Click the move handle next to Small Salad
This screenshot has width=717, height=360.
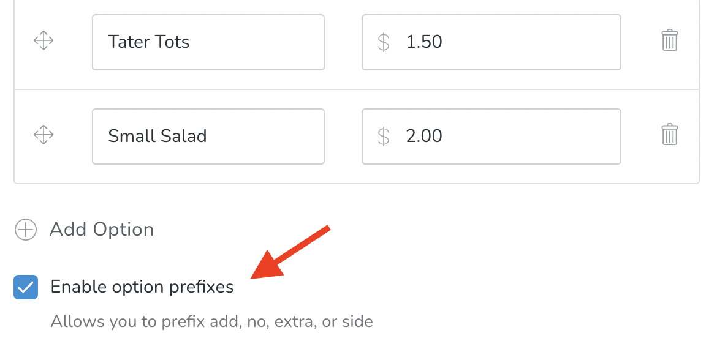[x=43, y=136]
